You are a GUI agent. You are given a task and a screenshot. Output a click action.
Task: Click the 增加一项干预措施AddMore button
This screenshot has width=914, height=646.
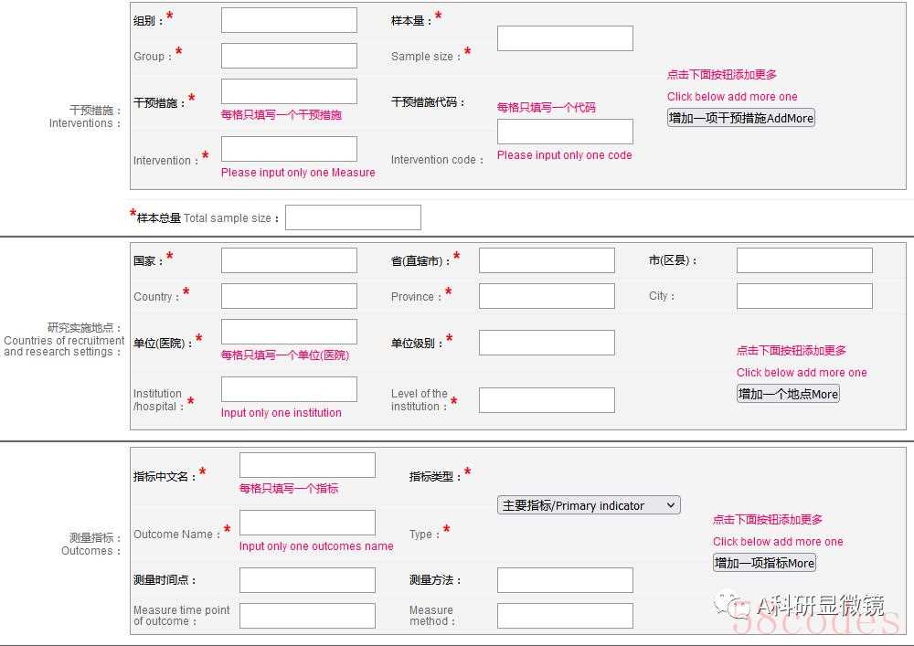(x=741, y=118)
